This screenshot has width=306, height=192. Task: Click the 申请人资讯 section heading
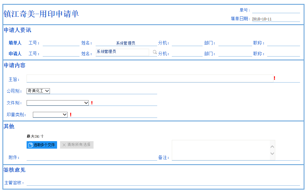click(18, 30)
